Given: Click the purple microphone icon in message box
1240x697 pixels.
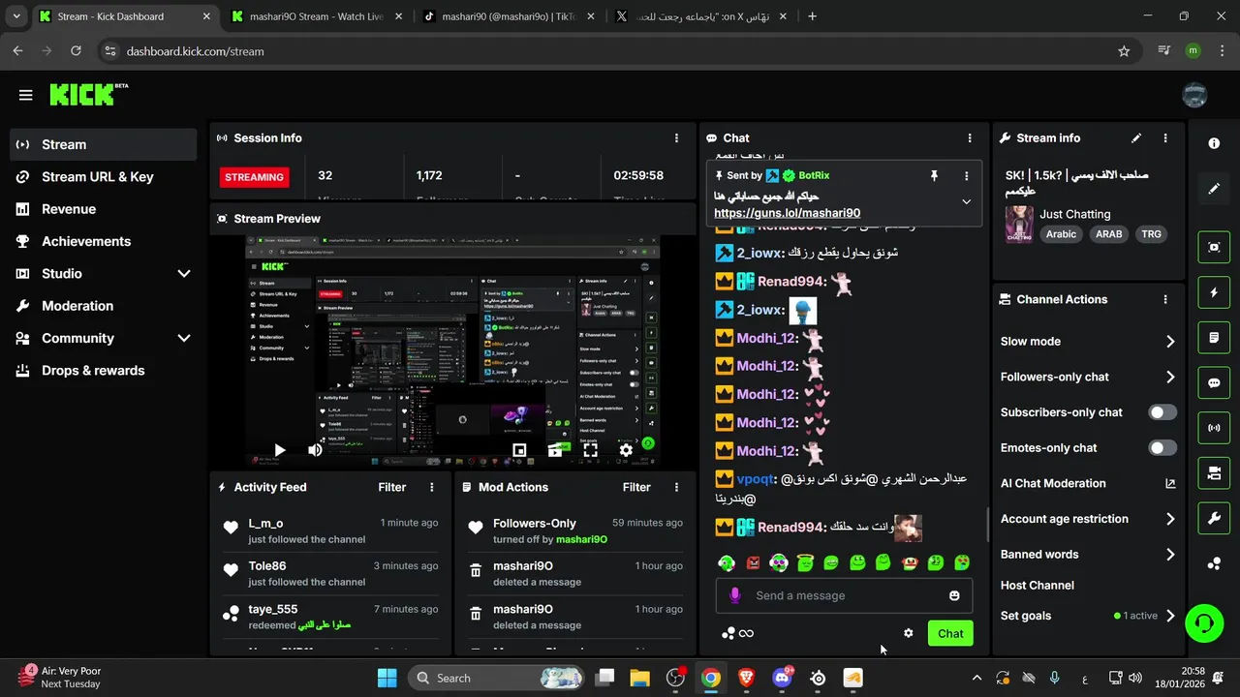Looking at the screenshot, I should point(735,595).
